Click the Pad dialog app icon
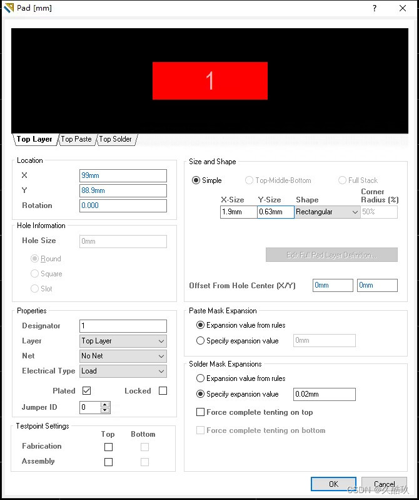Screen dimensions: 419x500 [8, 8]
